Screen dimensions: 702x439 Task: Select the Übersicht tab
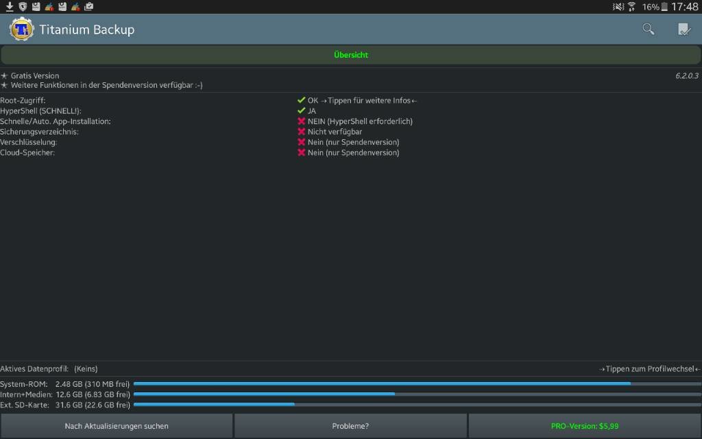point(351,55)
